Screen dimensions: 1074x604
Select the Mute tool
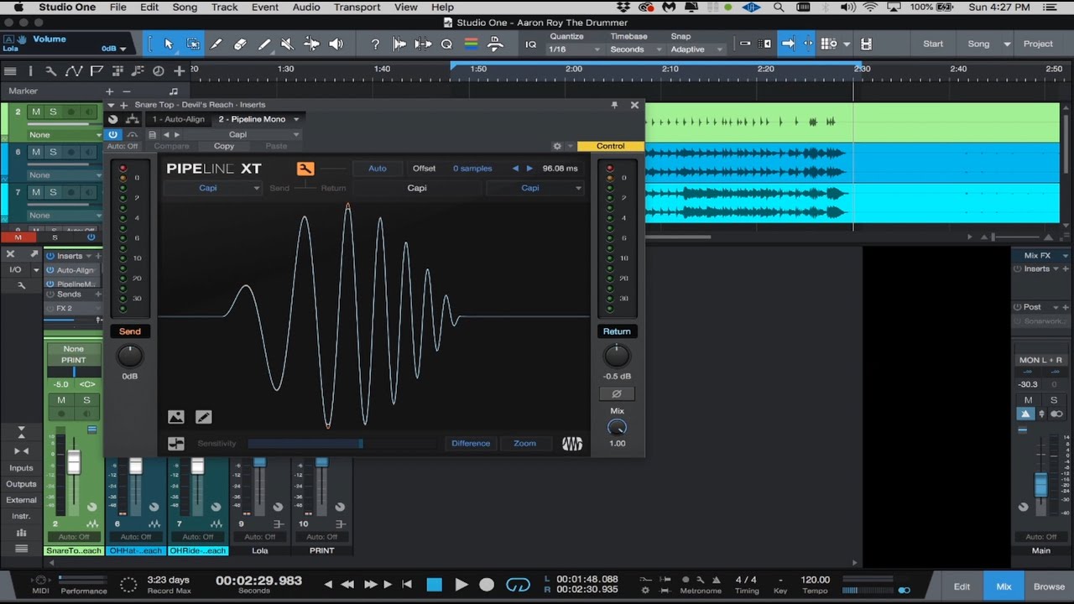coord(287,44)
